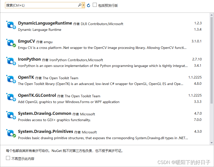Image resolution: width=214 pixels, height=167 pixels.
Task: Click System.Drawing.Common installed version 4.7.0
Action: [x=198, y=113]
